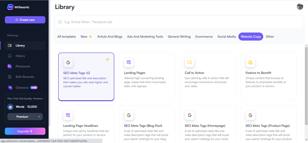
Task: Show the New templates tab
Action: tap(86, 36)
